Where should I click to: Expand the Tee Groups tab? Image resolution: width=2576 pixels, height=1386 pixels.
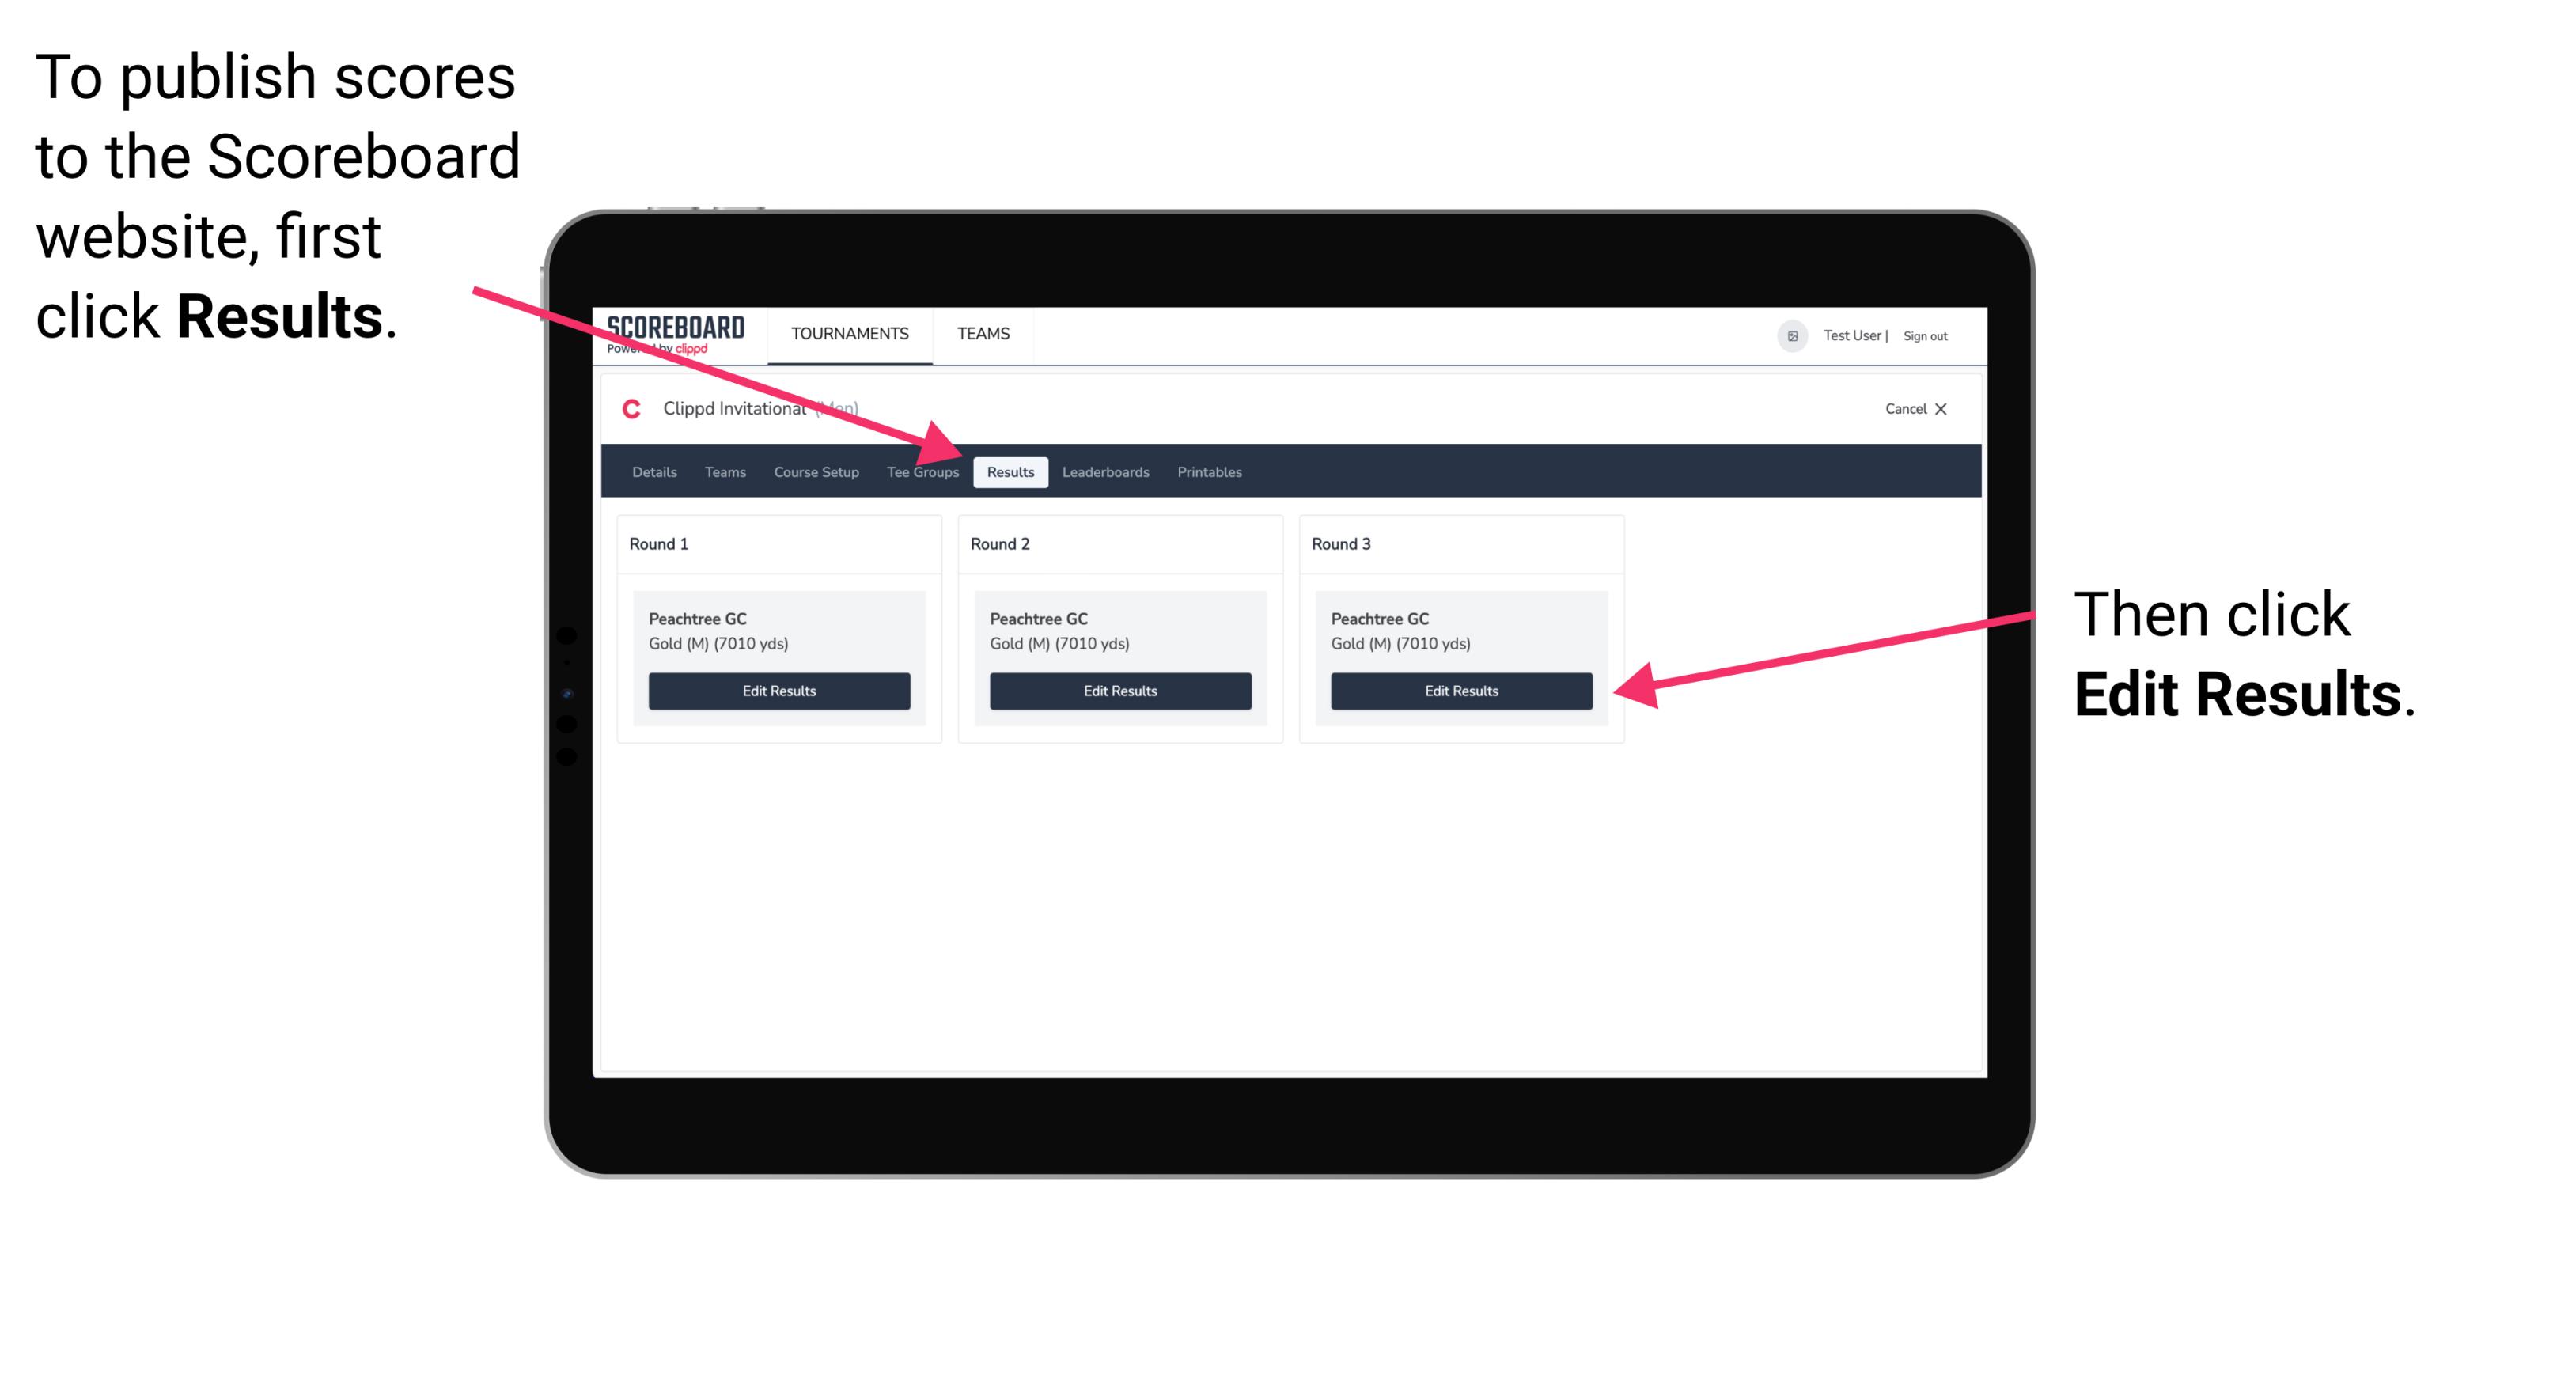tap(922, 471)
